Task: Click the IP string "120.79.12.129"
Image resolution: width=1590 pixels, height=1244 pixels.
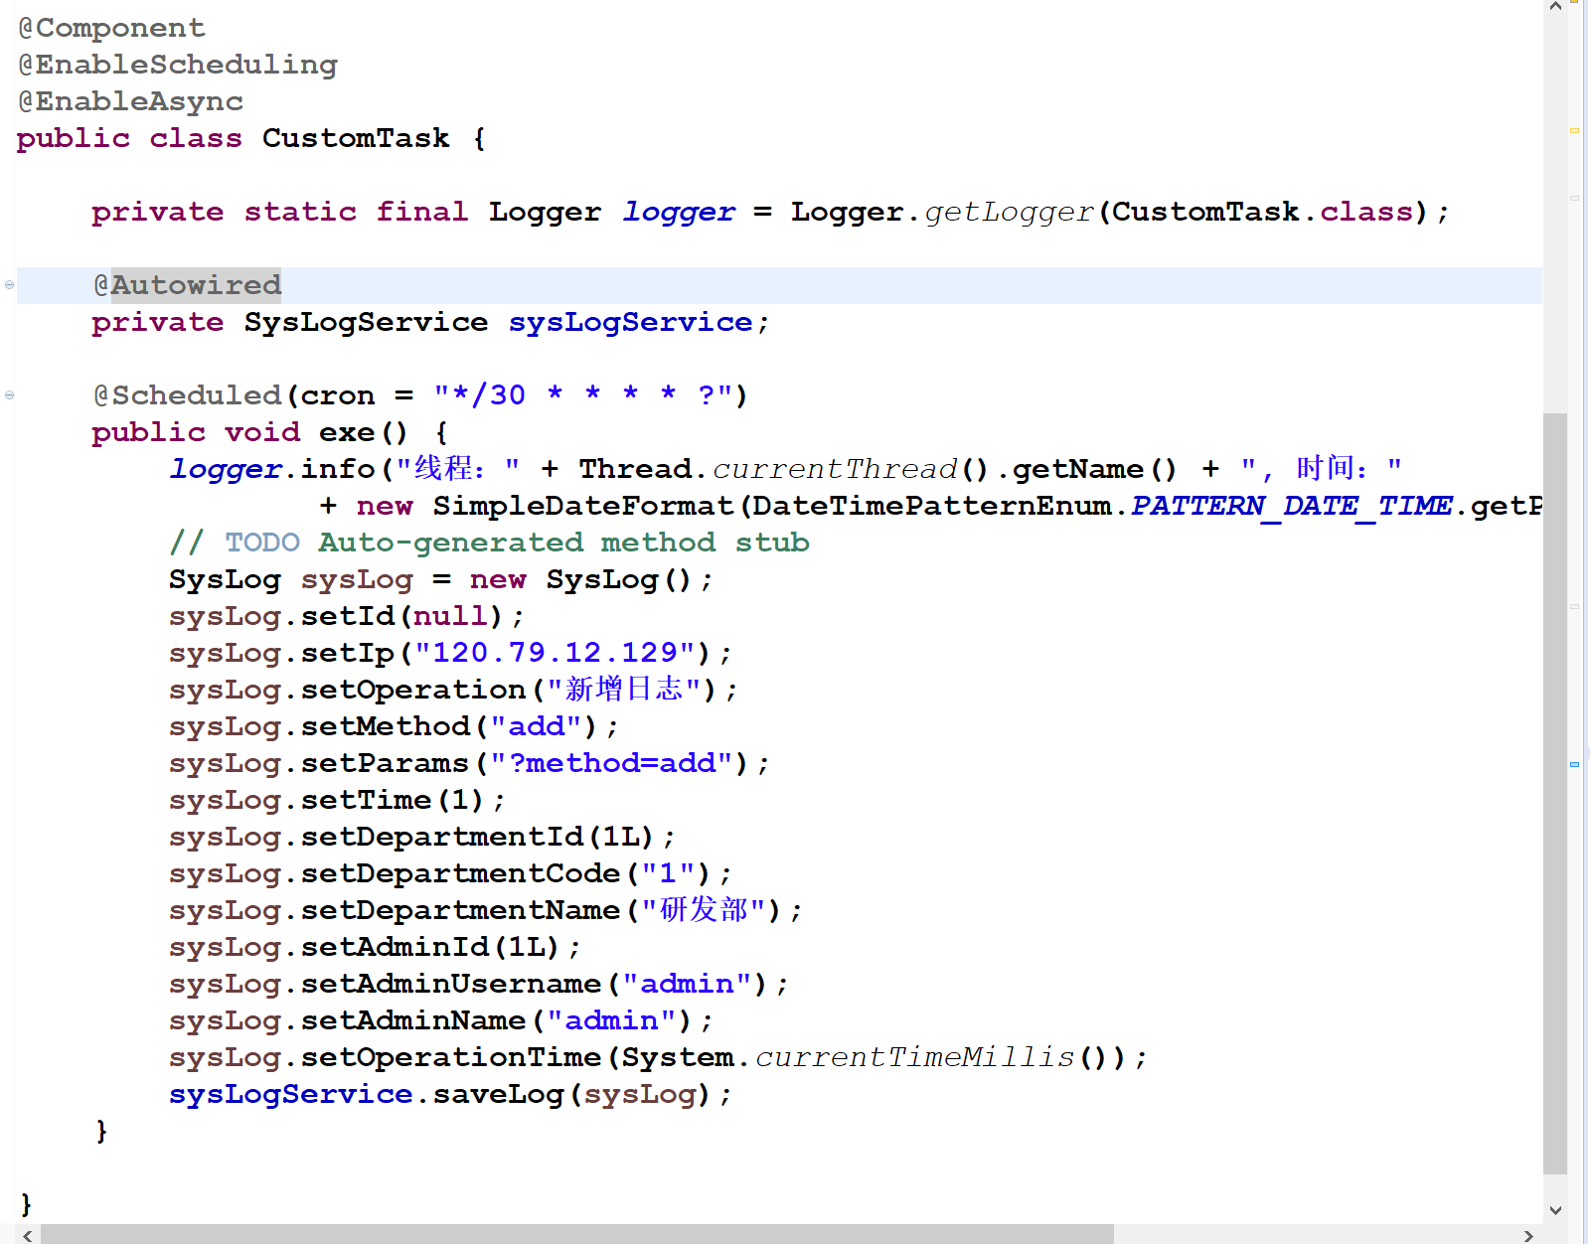Action: coord(555,654)
